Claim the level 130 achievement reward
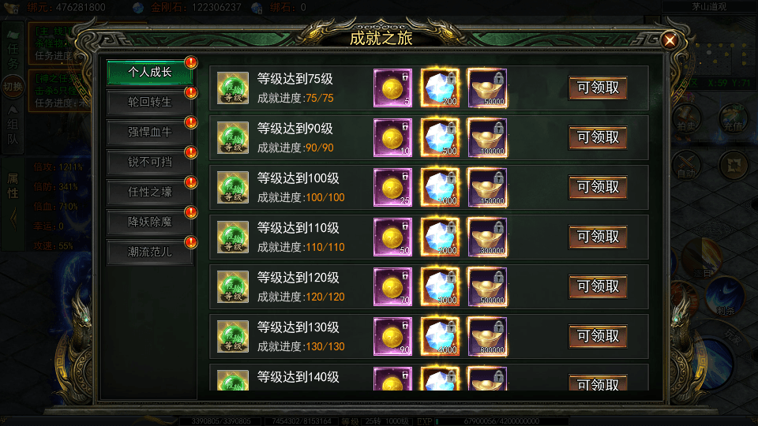758x426 pixels. point(598,336)
